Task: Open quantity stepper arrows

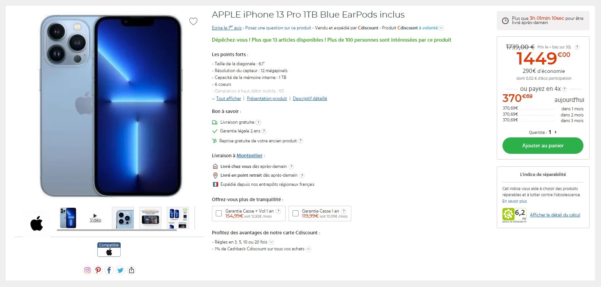Action: point(556,132)
